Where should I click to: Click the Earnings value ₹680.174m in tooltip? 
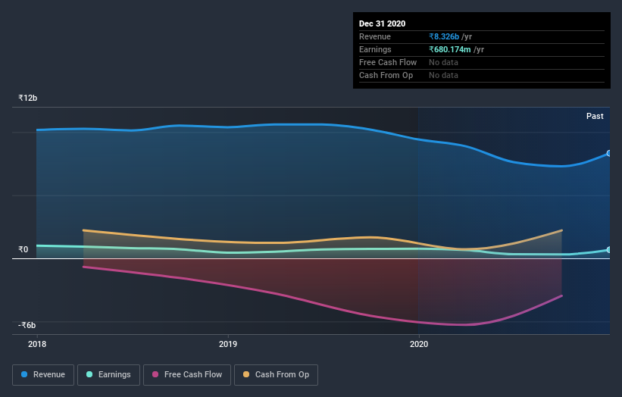pyautogui.click(x=450, y=49)
